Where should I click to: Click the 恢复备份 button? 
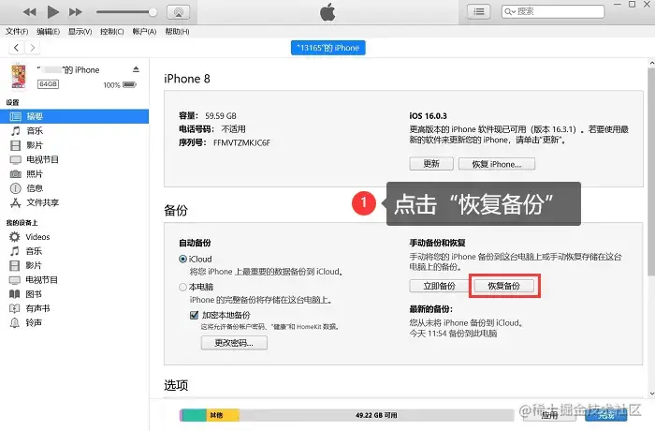504,286
